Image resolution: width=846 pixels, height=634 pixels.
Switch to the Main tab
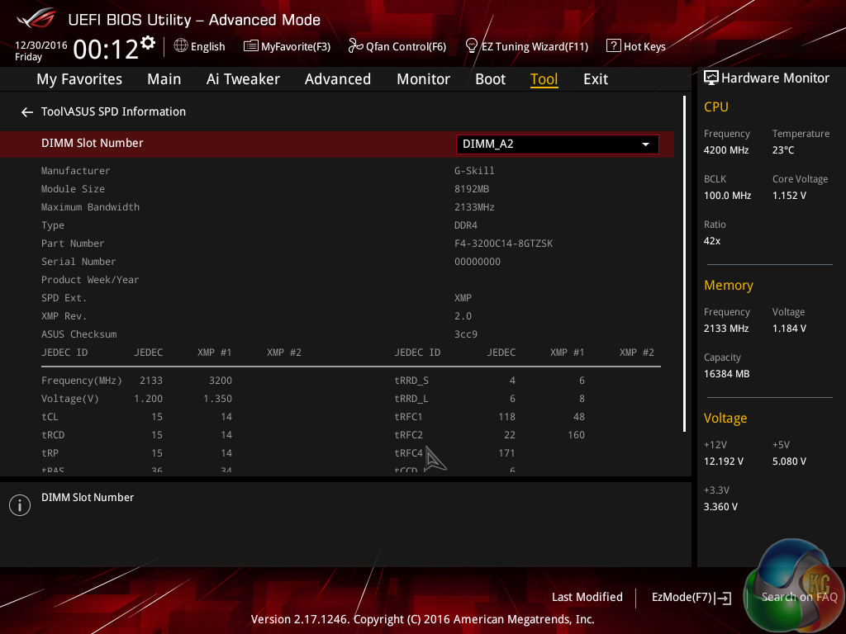(x=164, y=79)
